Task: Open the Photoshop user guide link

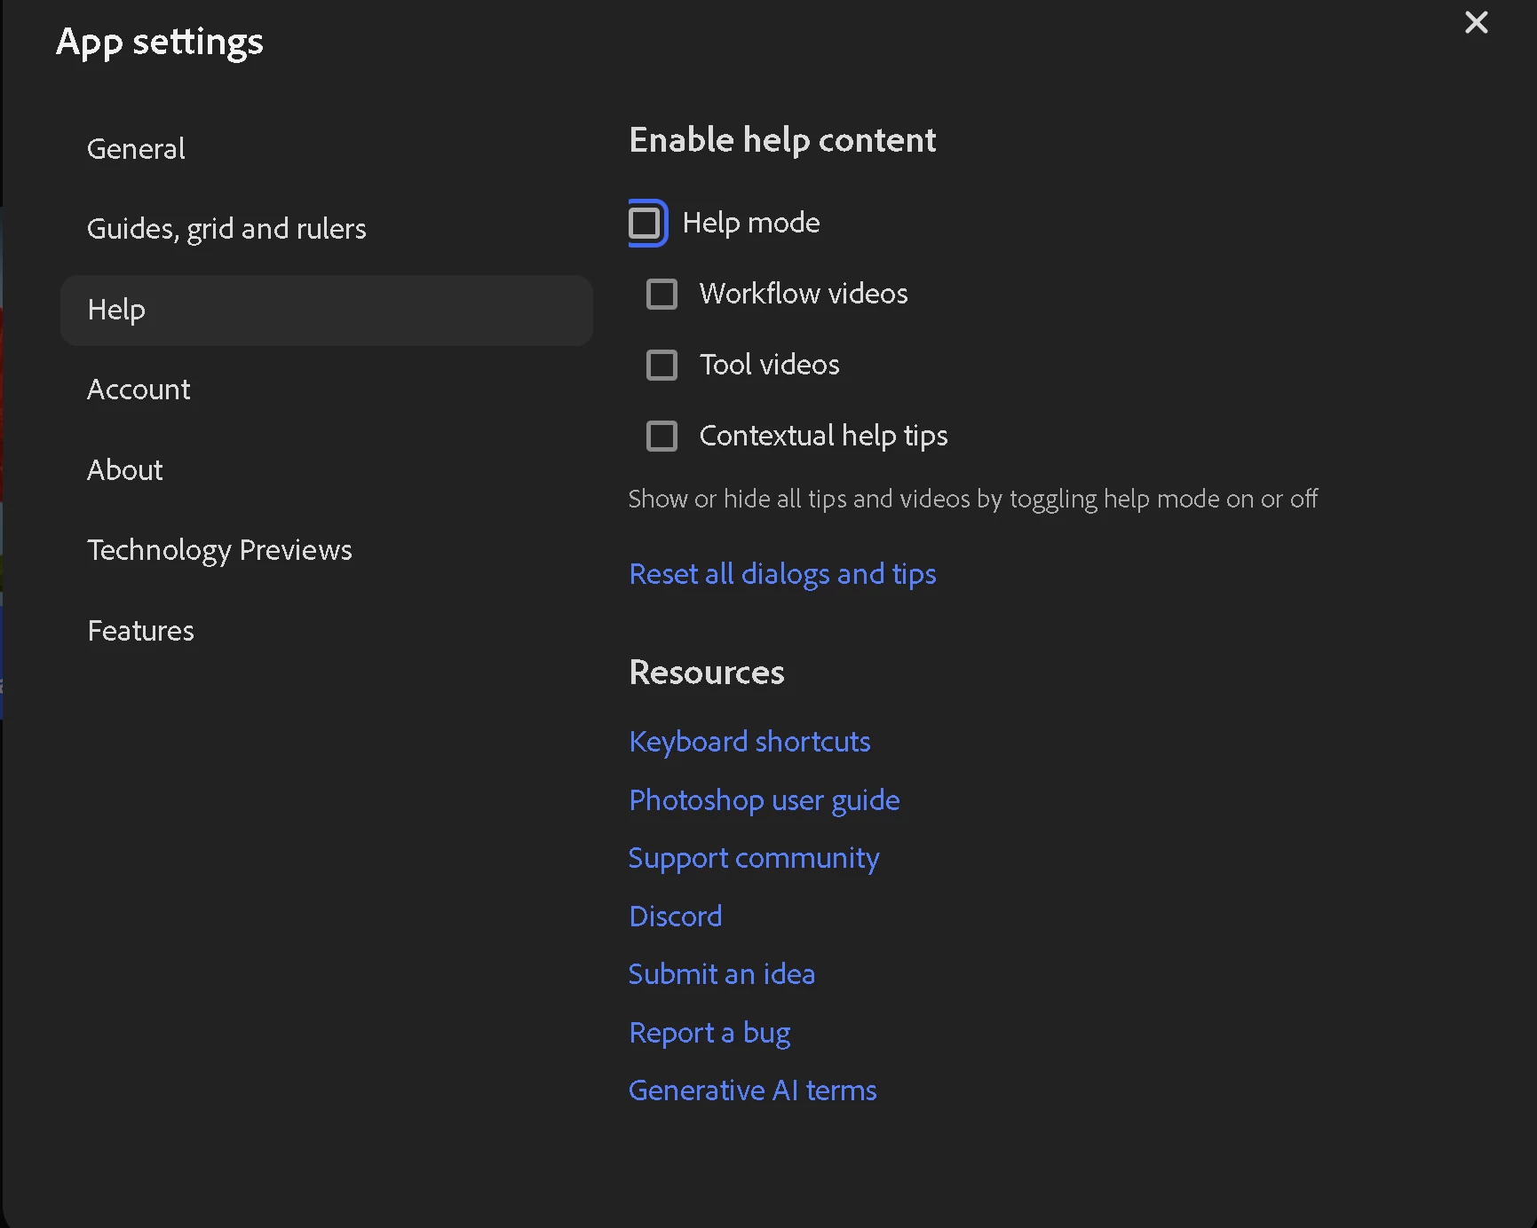Action: [764, 800]
